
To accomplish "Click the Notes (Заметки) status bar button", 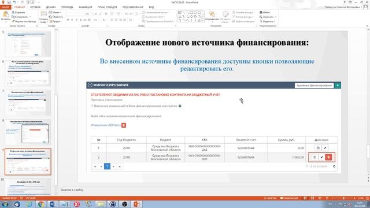I will point(270,198).
